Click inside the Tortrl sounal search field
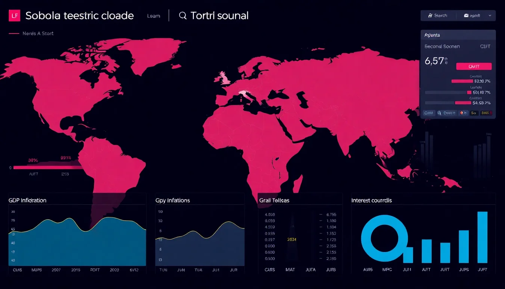This screenshot has height=289, width=505. (220, 15)
